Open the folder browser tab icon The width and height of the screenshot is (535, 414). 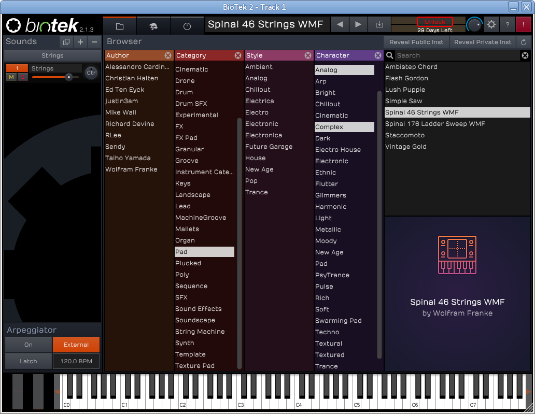pyautogui.click(x=119, y=26)
